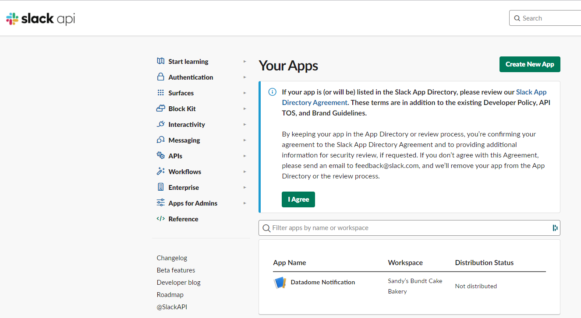This screenshot has height=318, width=581.
Task: Click the Slack API logo
Action: (x=40, y=18)
